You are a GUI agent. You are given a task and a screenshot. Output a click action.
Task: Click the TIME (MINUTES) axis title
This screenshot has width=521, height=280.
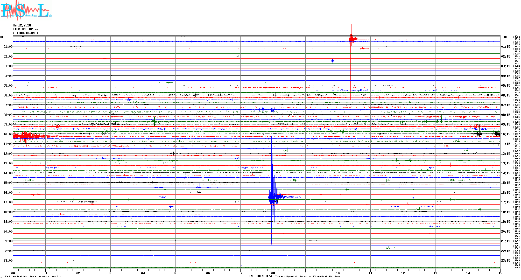[259, 276]
